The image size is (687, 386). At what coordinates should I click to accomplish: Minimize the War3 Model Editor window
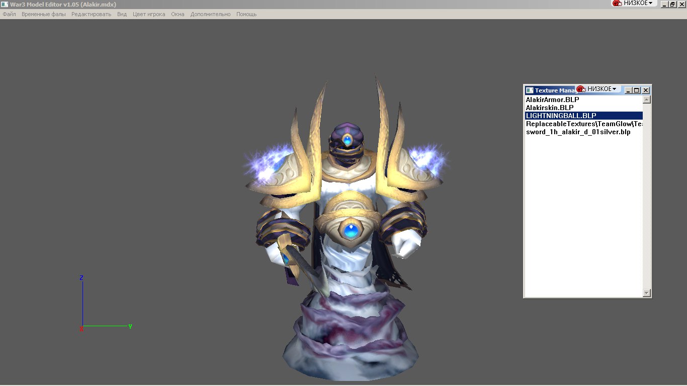click(664, 5)
